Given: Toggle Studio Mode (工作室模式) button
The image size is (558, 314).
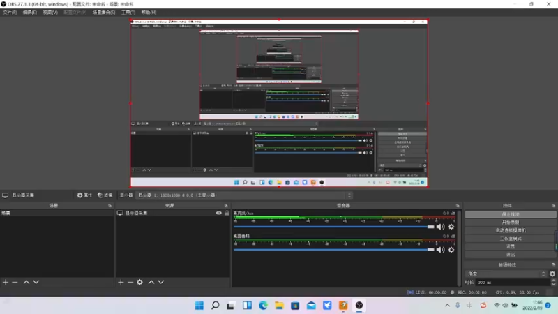Looking at the screenshot, I should point(511,238).
